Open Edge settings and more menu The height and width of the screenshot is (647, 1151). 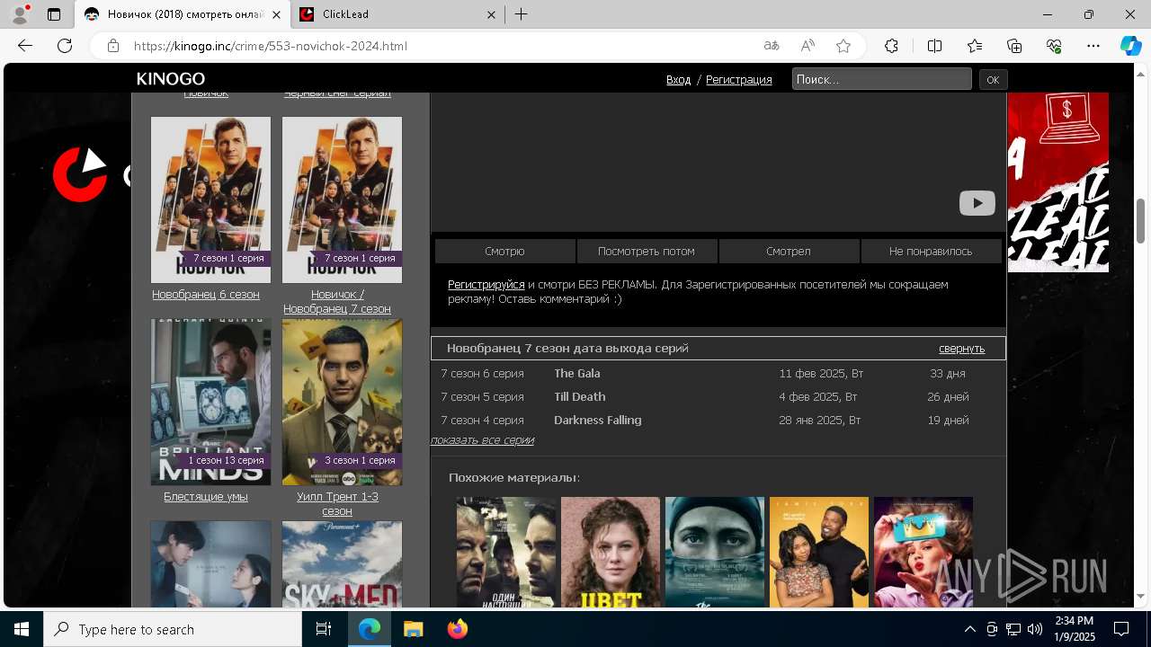1093,46
